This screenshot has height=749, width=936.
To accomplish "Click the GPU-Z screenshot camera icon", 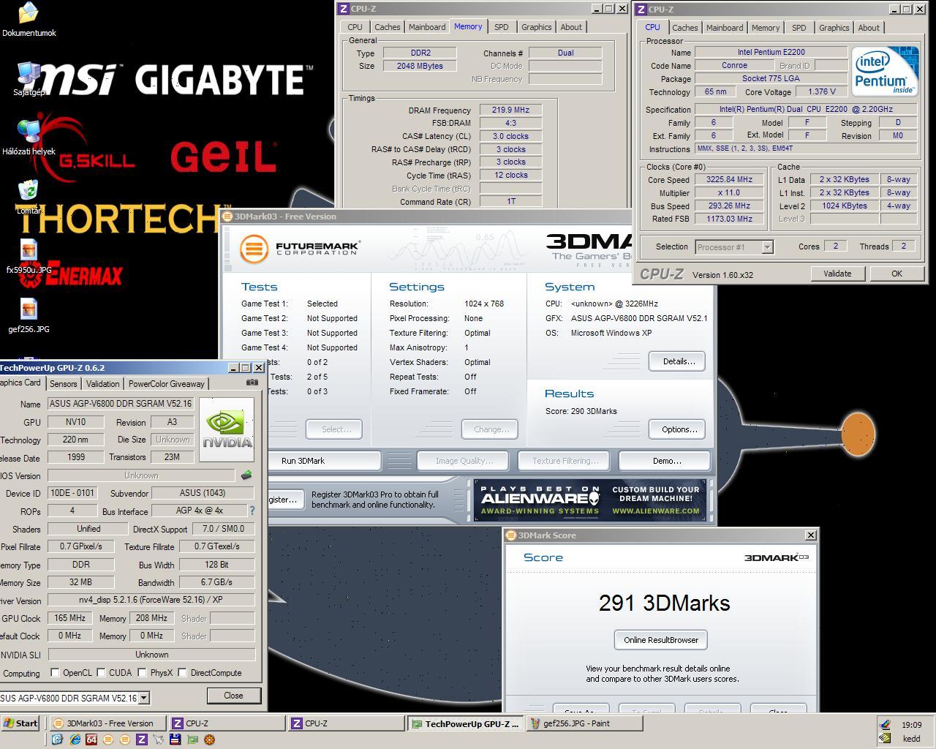I will coord(252,382).
